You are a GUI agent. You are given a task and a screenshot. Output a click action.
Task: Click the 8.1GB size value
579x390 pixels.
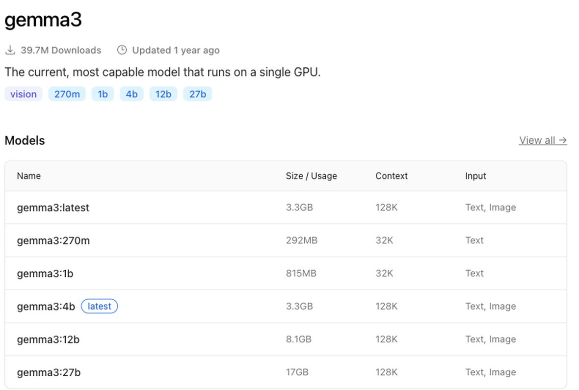pos(299,339)
